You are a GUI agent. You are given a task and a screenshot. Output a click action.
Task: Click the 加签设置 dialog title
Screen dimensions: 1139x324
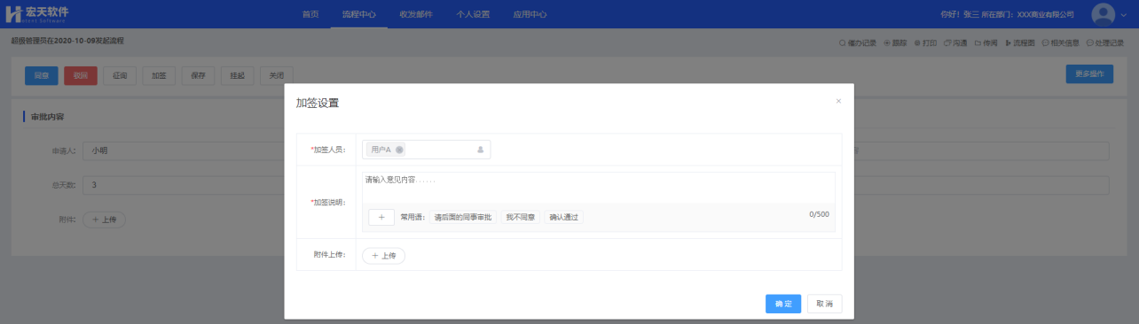[317, 104]
